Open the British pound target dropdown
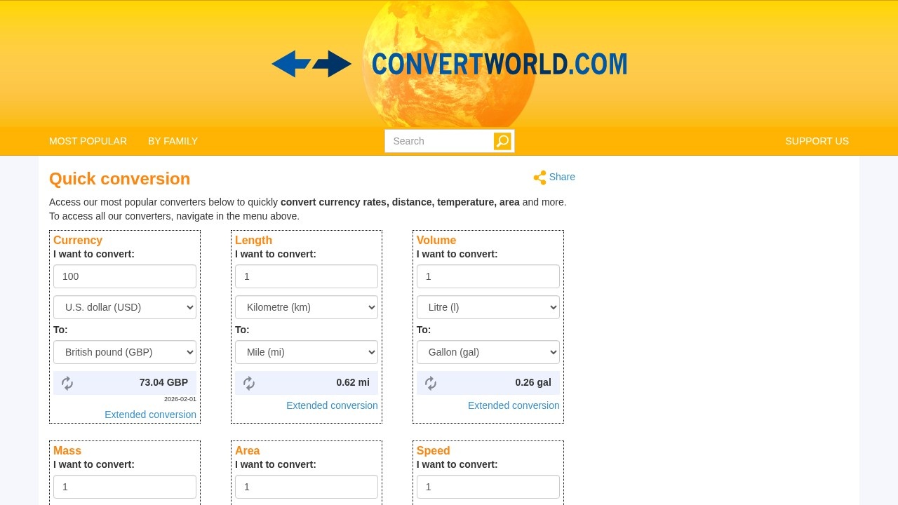This screenshot has height=505, width=898. pyautogui.click(x=125, y=352)
